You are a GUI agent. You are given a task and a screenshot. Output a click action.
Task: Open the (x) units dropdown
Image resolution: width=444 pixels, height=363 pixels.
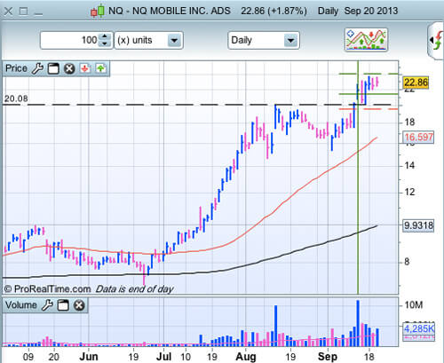149,40
